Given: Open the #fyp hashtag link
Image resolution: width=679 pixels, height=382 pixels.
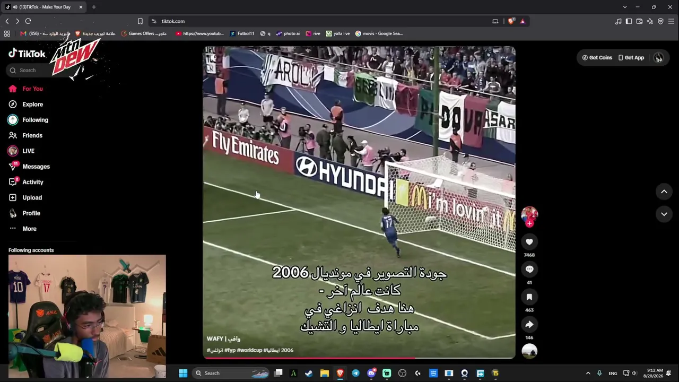Looking at the screenshot, I should [x=230, y=350].
